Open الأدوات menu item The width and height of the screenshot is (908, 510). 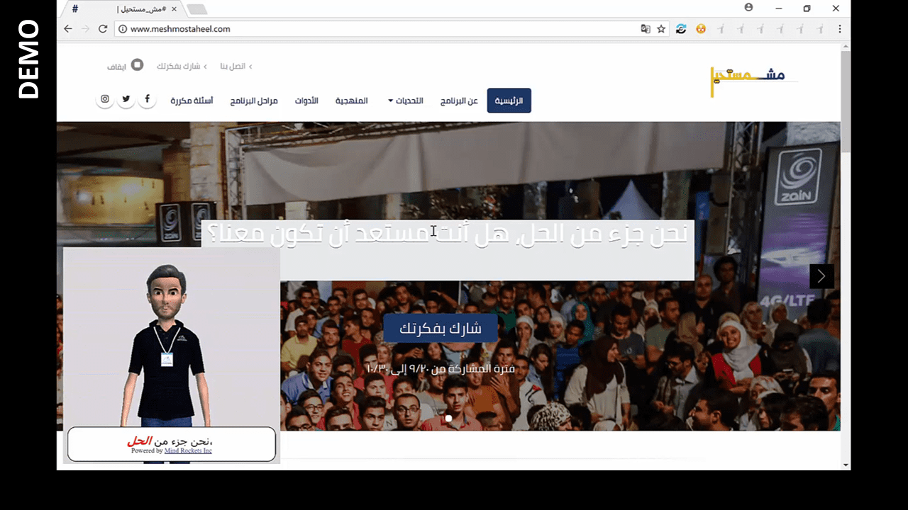click(x=306, y=101)
